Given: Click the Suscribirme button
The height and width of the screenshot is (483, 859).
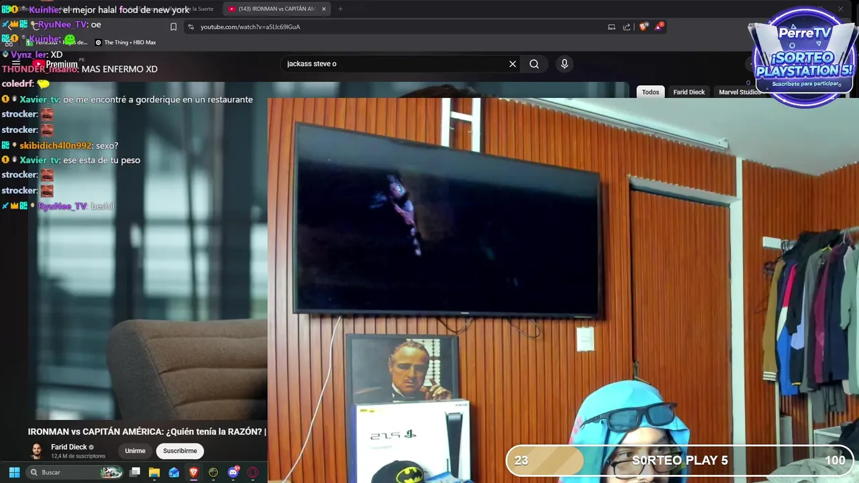Looking at the screenshot, I should coord(180,451).
